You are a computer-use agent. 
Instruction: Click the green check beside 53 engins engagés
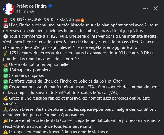(6, 76)
